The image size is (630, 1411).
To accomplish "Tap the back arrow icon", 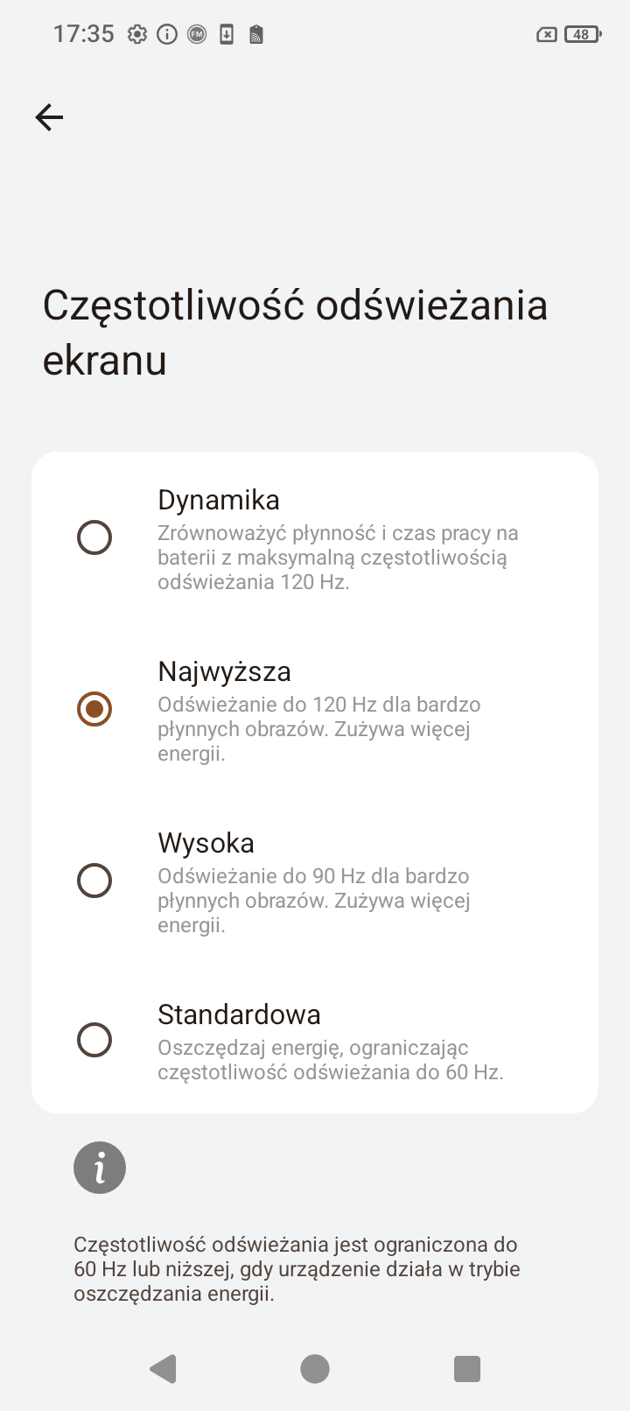I will tap(49, 117).
